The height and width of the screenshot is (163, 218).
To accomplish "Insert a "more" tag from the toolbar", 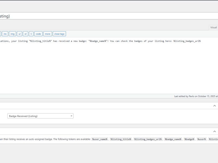I will pyautogui.click(x=47, y=34).
